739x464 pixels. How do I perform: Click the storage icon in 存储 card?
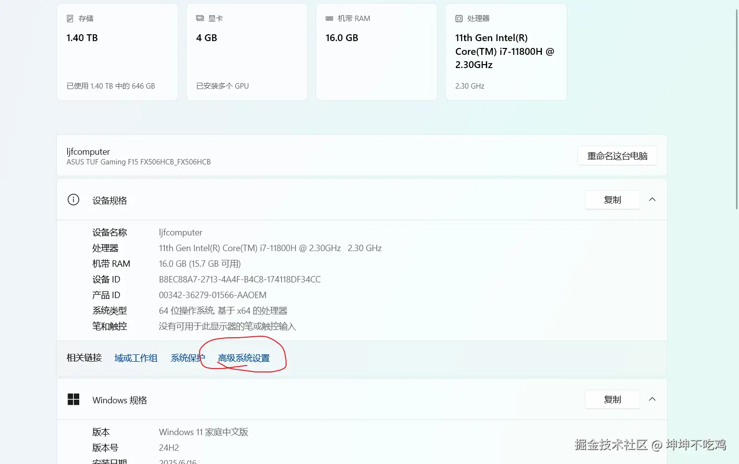(x=70, y=19)
